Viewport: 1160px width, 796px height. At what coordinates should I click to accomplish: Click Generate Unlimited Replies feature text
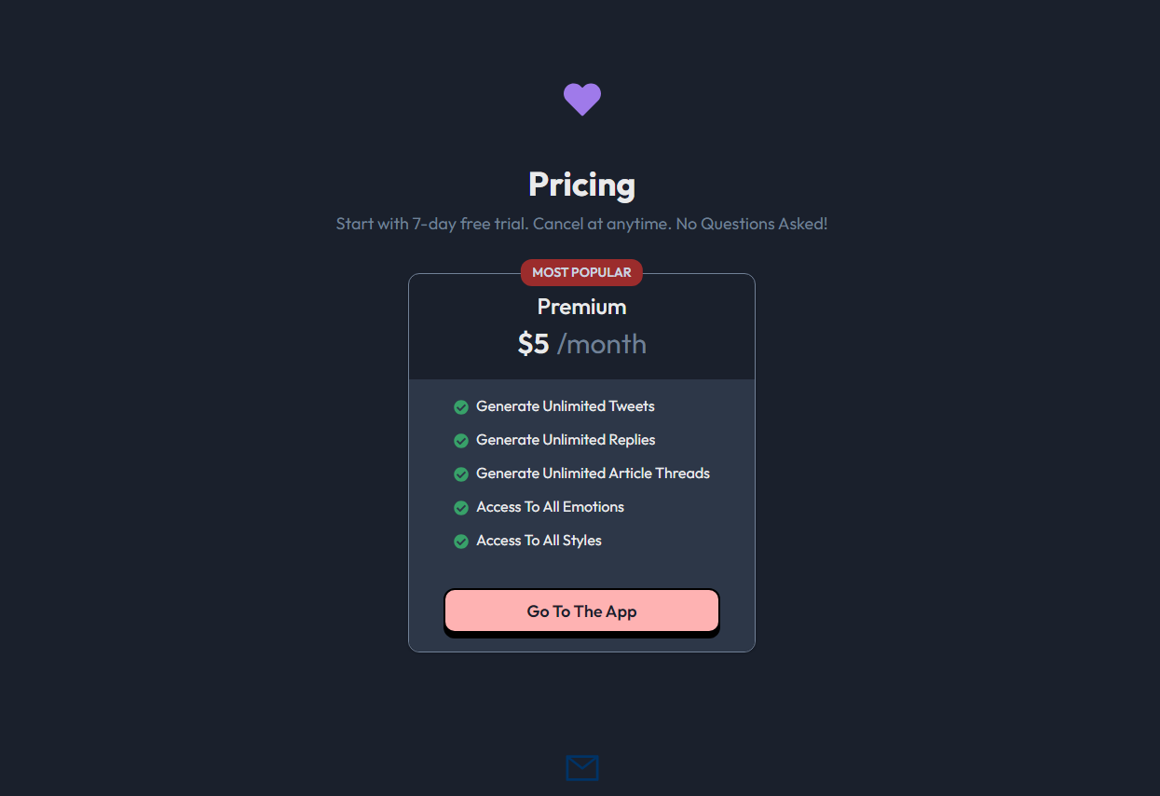pyautogui.click(x=566, y=440)
